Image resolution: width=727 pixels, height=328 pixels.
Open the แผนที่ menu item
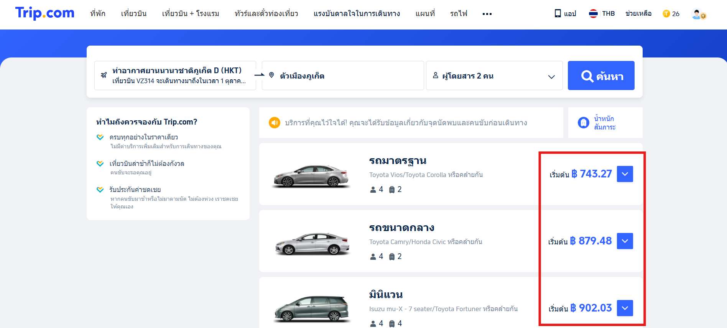[425, 14]
